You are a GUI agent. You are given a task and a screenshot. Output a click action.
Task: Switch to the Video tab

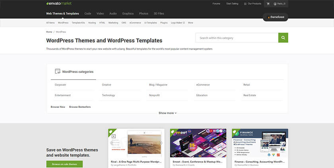(100, 13)
